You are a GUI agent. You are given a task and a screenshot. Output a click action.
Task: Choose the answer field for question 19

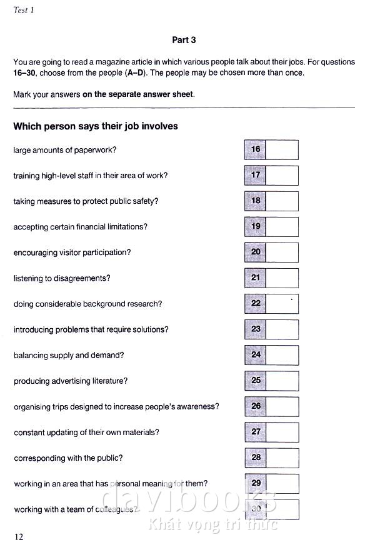(282, 227)
